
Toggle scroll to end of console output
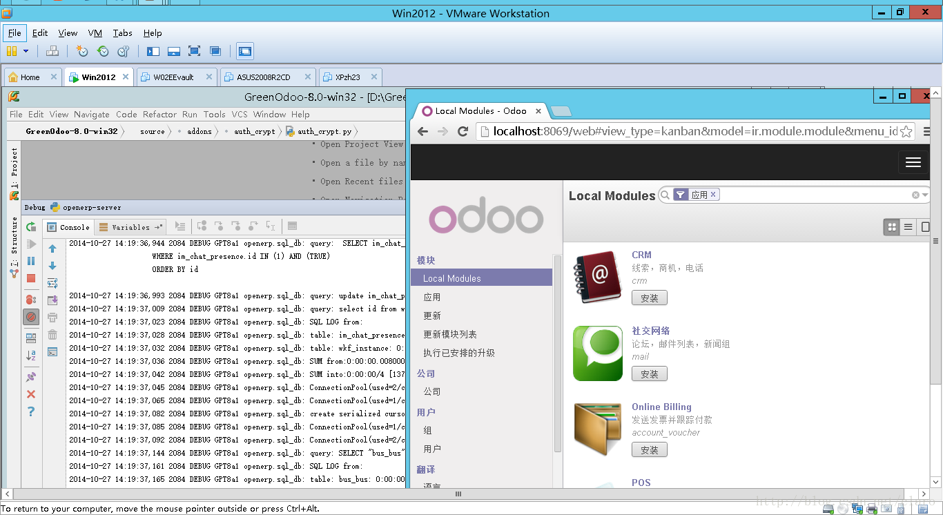pyautogui.click(x=52, y=300)
